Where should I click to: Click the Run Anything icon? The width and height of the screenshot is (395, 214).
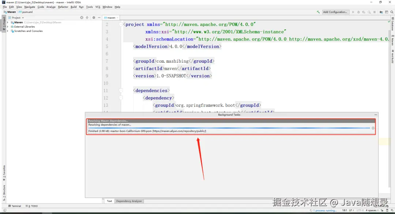[387, 12]
